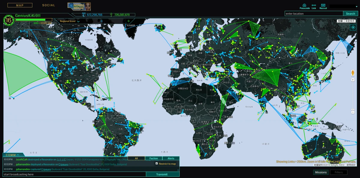Click the Missions button
The width and height of the screenshot is (360, 178).
pyautogui.click(x=321, y=172)
